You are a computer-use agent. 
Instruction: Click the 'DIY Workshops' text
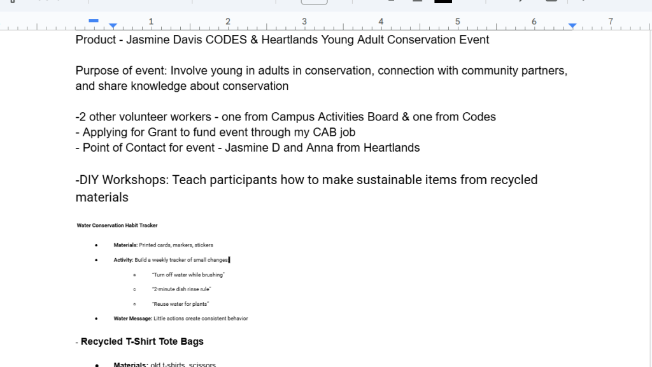[x=122, y=180]
